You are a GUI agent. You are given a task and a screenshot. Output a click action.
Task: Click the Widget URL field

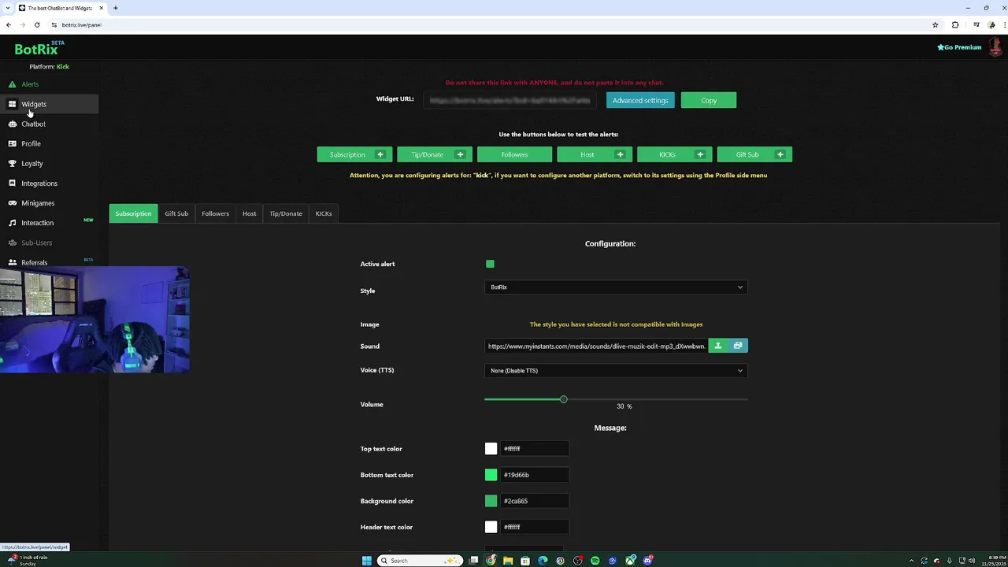pos(510,101)
